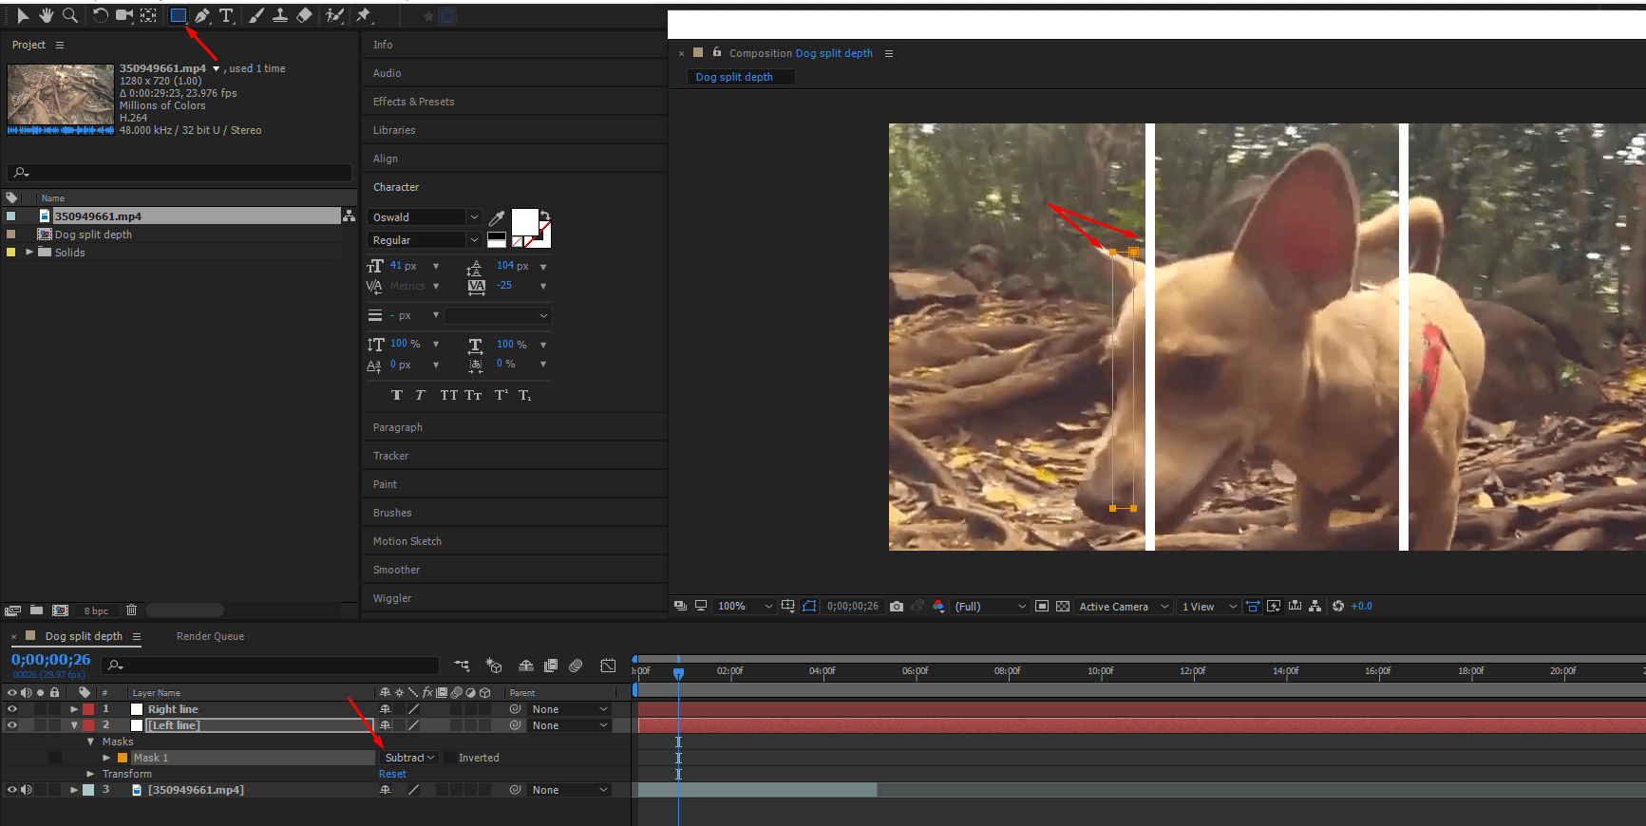Click the composition flowchart icon in viewer bar

click(1315, 606)
